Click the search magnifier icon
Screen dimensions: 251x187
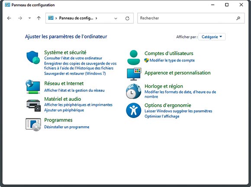238,18
